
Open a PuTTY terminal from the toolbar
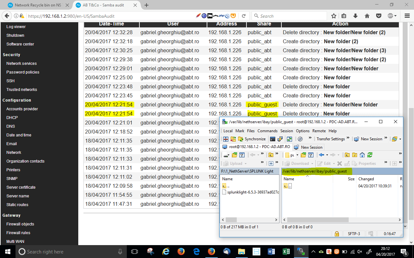point(272,139)
